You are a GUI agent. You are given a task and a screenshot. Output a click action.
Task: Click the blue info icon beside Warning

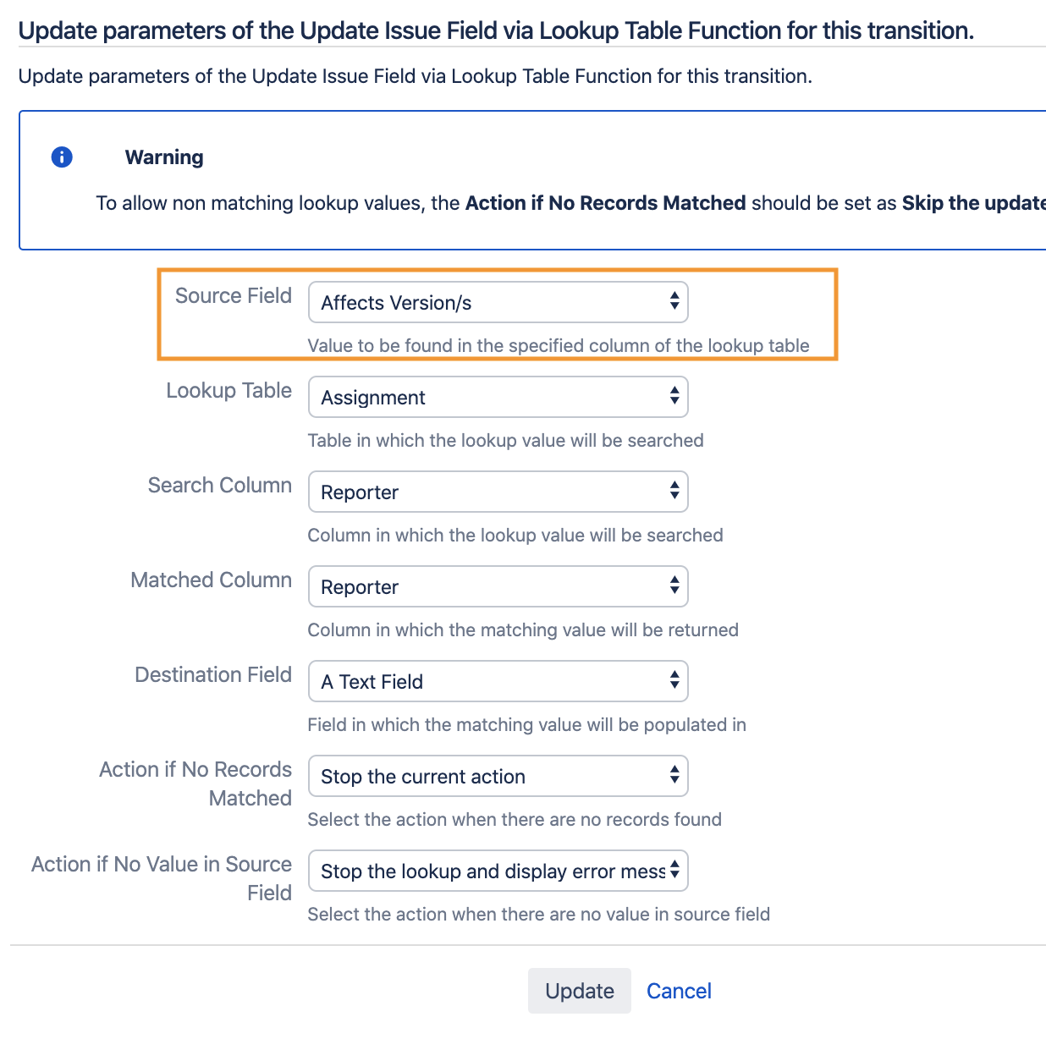[x=62, y=157]
